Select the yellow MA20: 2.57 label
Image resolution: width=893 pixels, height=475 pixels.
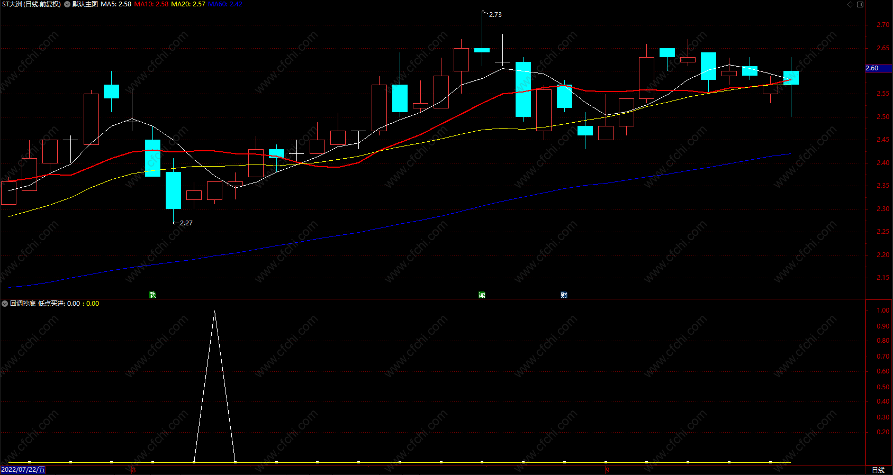(188, 4)
